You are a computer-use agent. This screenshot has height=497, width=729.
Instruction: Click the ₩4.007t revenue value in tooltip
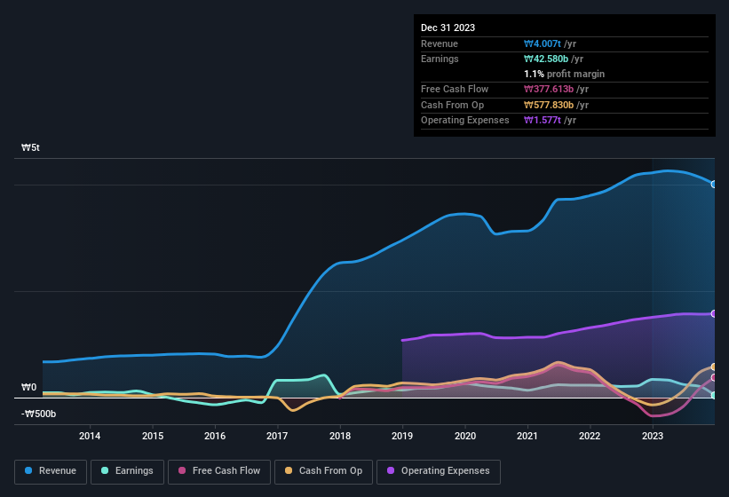tap(543, 44)
